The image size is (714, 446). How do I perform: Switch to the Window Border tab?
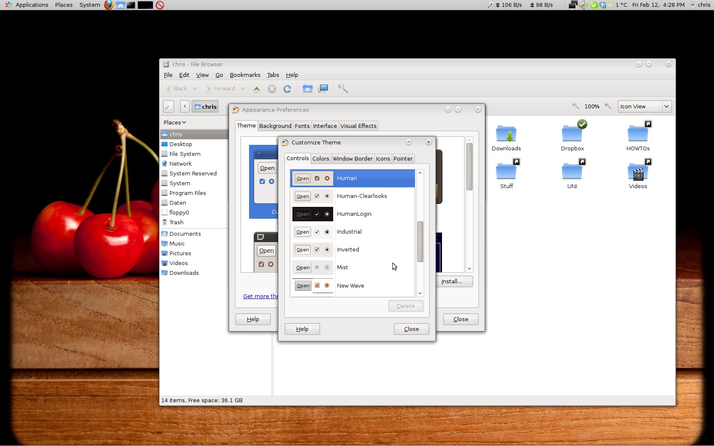tap(353, 159)
